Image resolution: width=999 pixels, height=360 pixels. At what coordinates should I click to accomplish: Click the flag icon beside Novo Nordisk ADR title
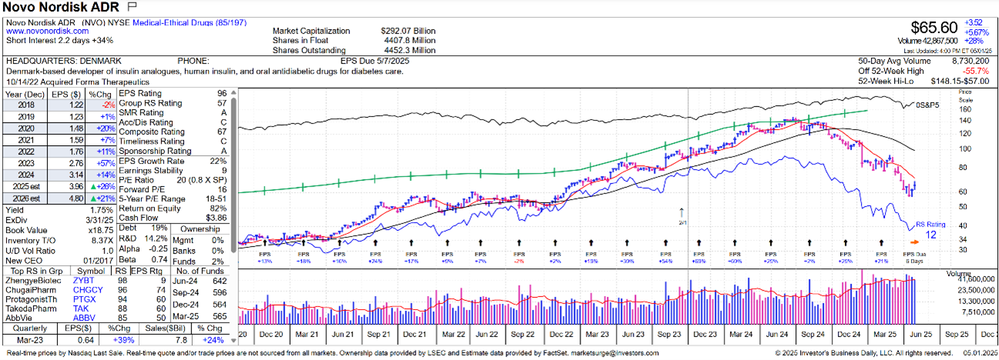(132, 7)
